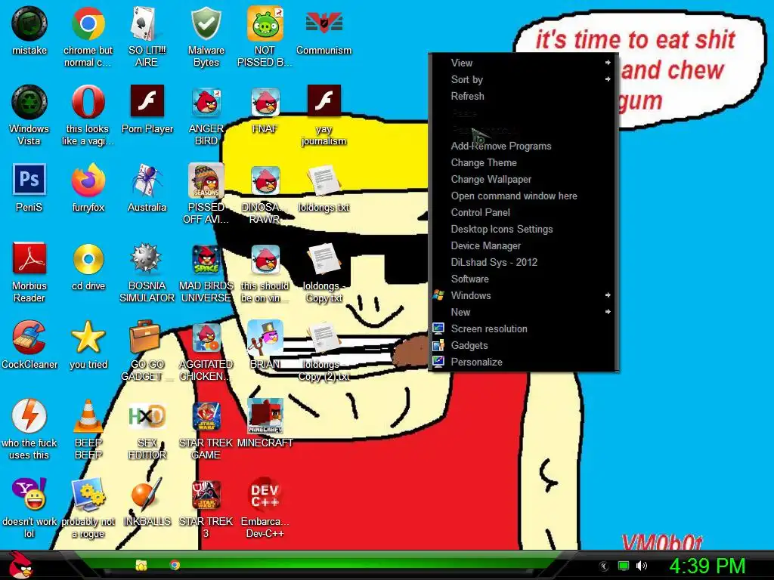
Task: Choose 'Device Manager' in context menu
Action: [524, 245]
